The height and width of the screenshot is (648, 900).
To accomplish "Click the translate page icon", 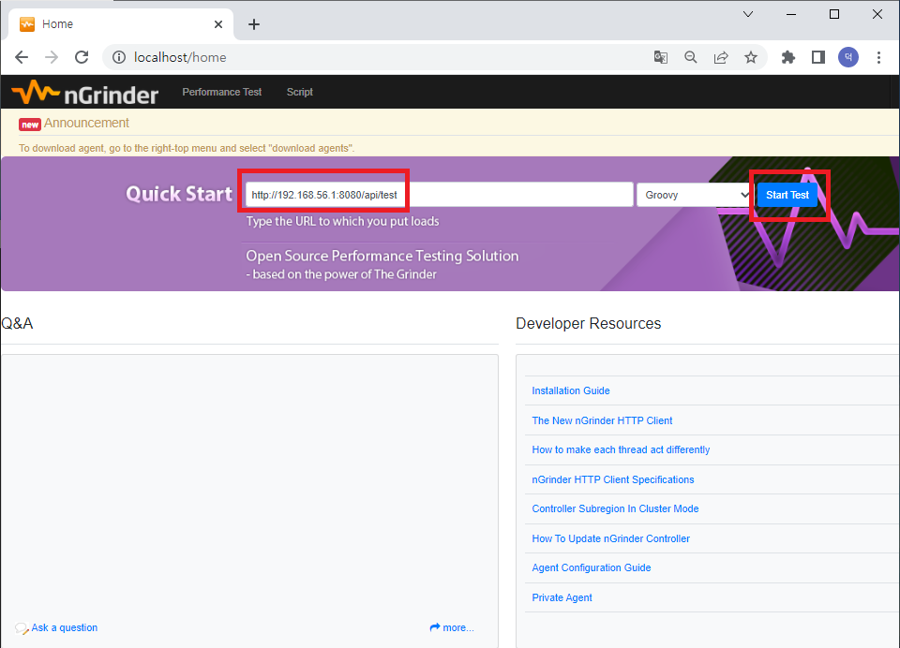I will [x=661, y=57].
